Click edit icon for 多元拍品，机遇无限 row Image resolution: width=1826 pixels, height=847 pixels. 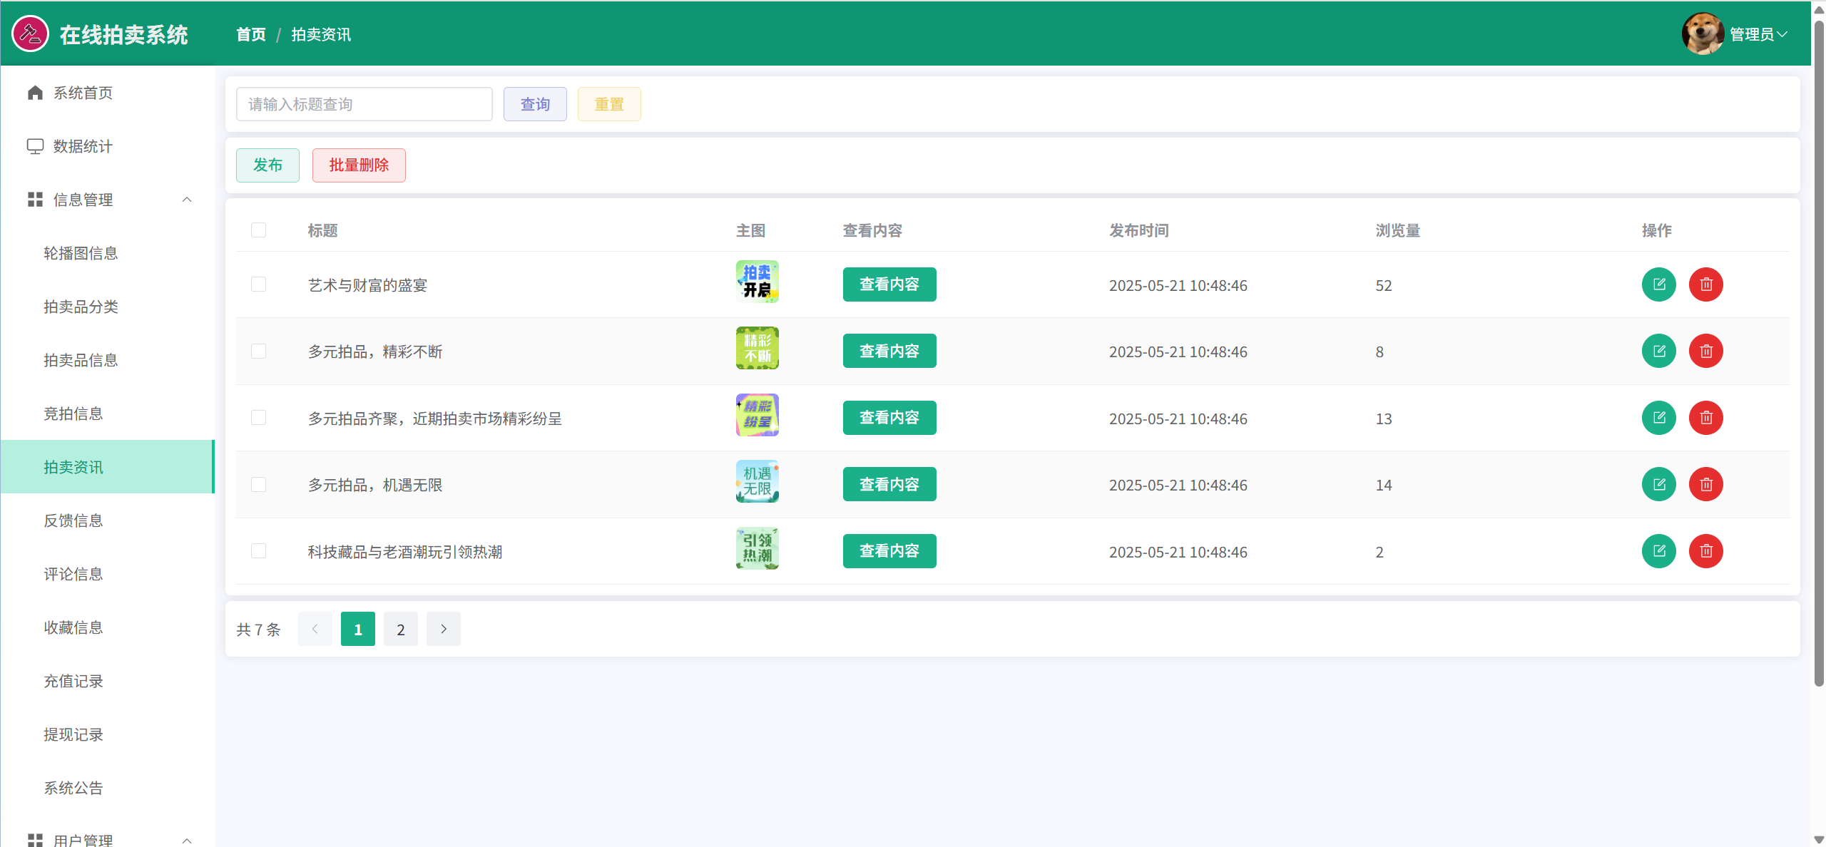(x=1658, y=484)
